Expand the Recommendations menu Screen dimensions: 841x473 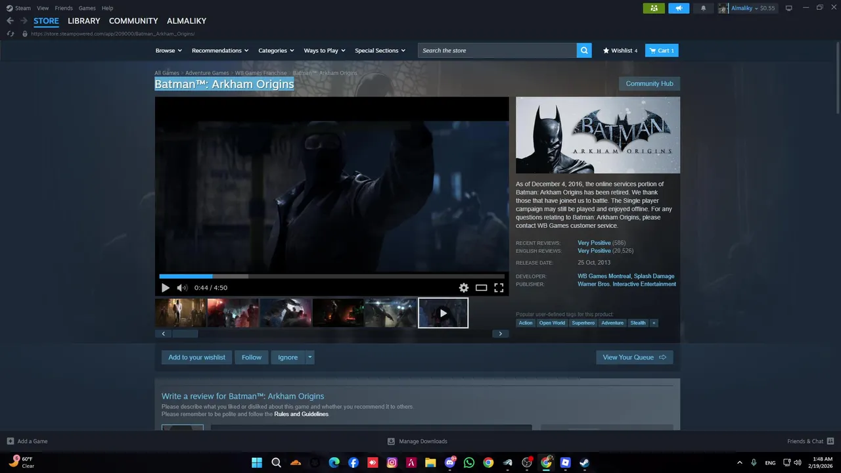220,51
